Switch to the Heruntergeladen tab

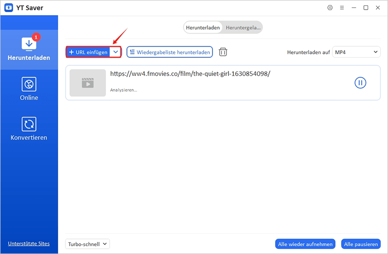(243, 28)
